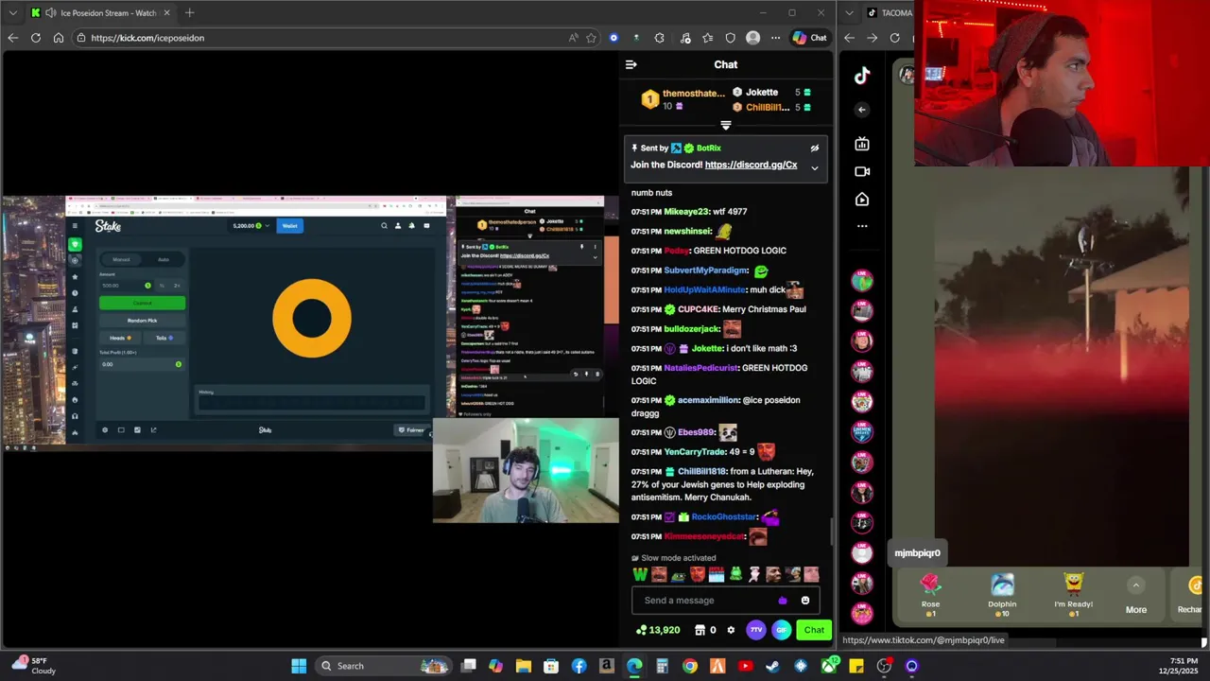The image size is (1210, 681).
Task: Click the green Chat send button
Action: (814, 630)
